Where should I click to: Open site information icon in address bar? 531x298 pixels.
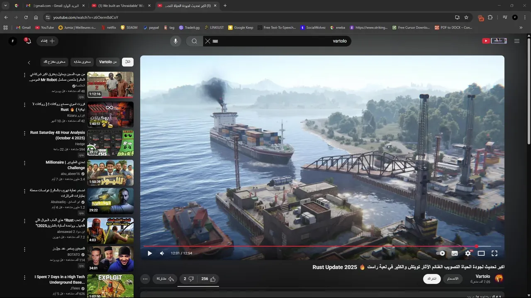point(48,17)
